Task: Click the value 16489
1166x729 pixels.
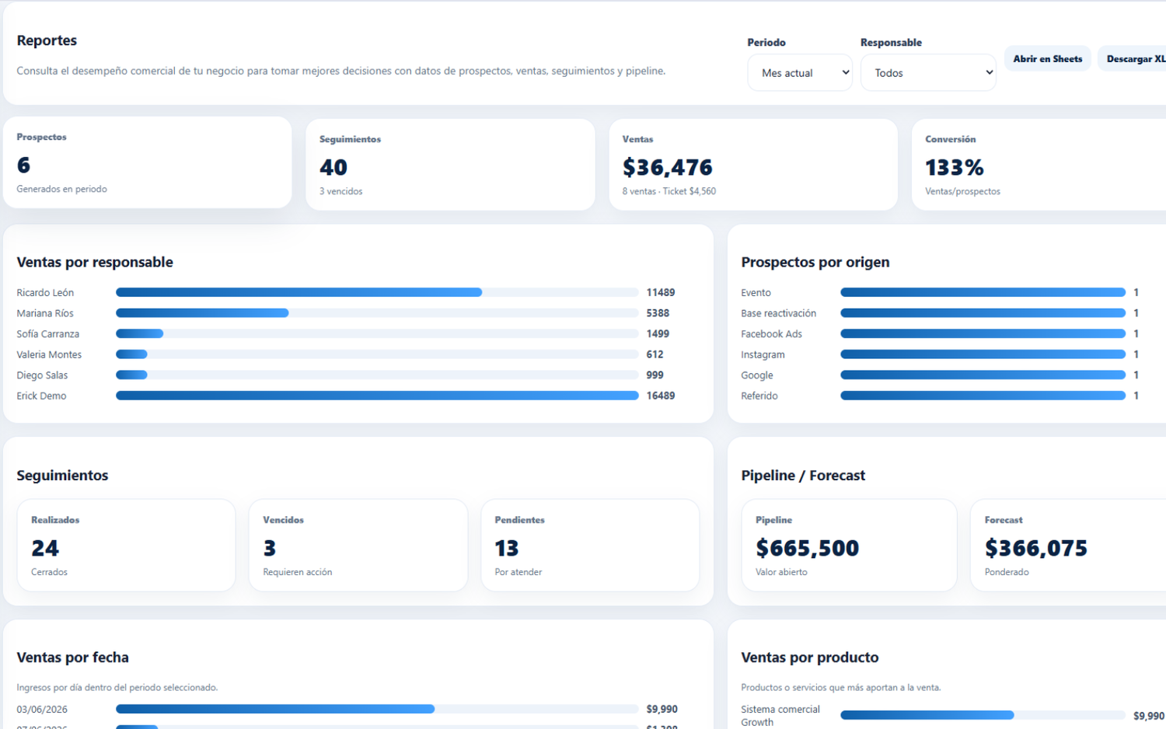Action: (661, 396)
